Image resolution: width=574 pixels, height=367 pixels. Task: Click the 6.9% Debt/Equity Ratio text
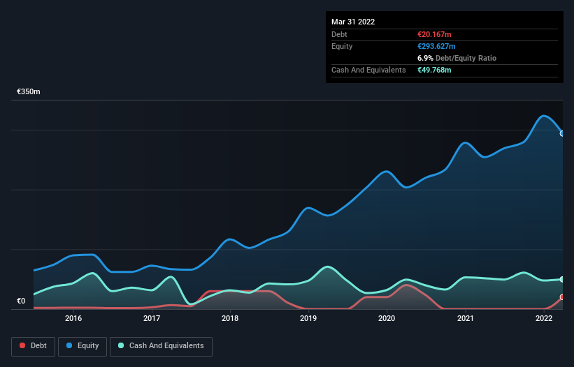457,58
